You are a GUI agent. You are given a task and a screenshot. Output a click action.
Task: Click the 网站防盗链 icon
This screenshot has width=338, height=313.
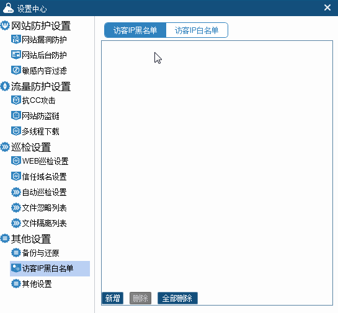[x=16, y=116]
